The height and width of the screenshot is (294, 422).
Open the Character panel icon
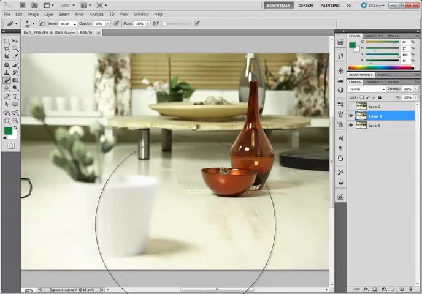(x=340, y=138)
